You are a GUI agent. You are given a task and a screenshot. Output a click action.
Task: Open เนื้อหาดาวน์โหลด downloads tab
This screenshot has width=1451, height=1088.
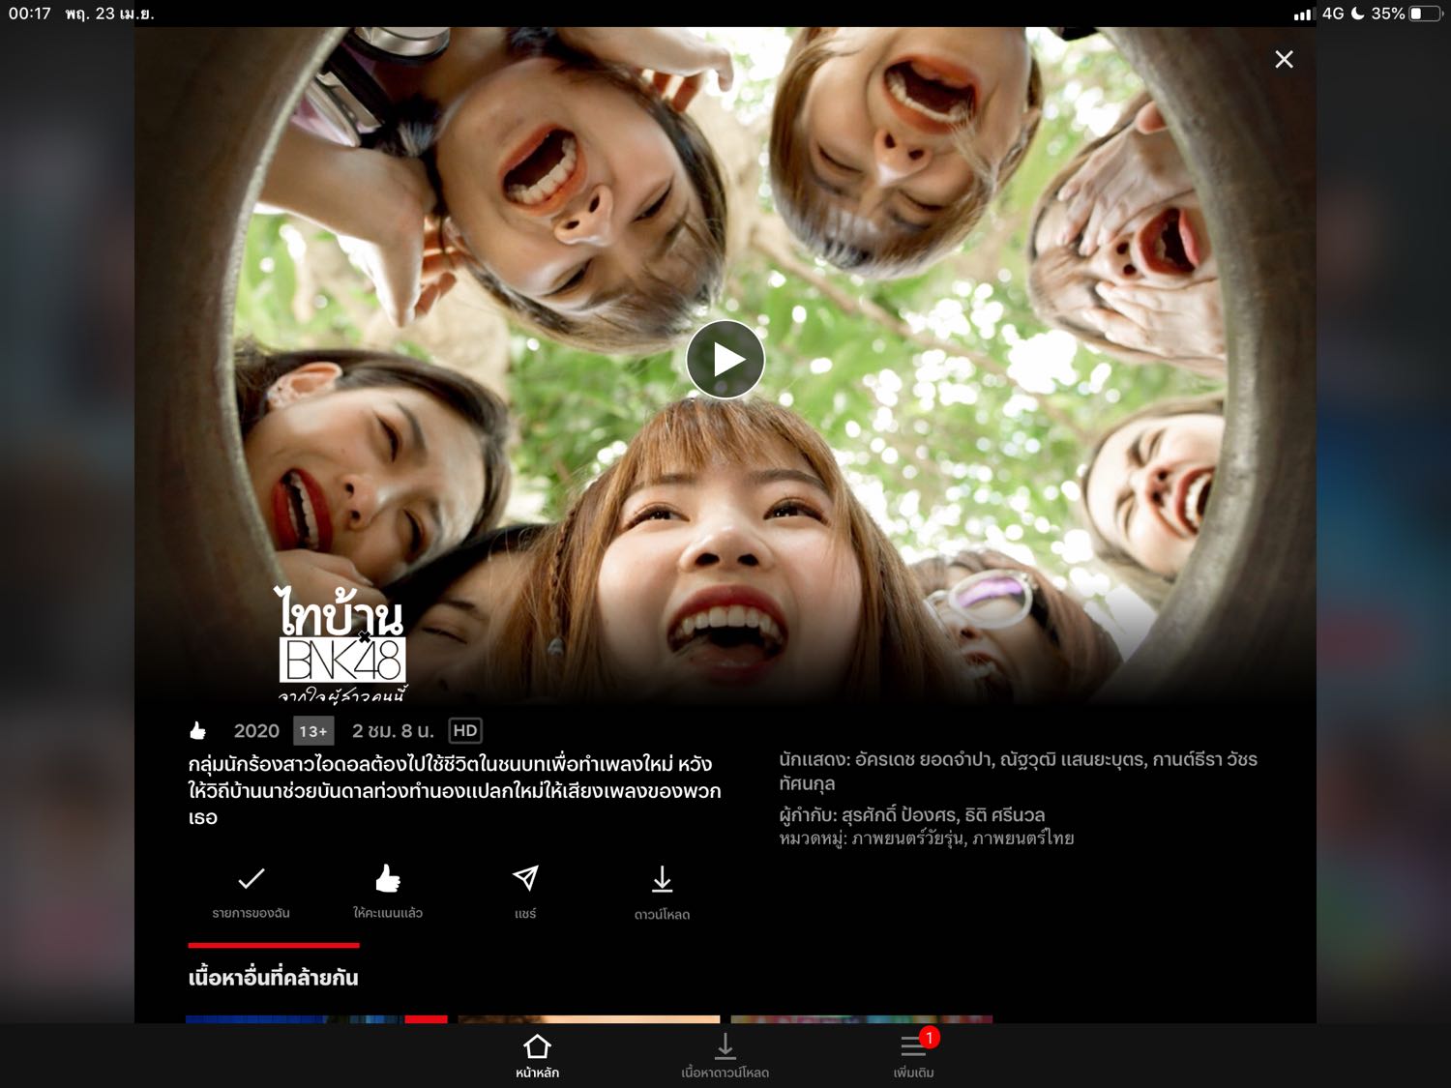[725, 1056]
